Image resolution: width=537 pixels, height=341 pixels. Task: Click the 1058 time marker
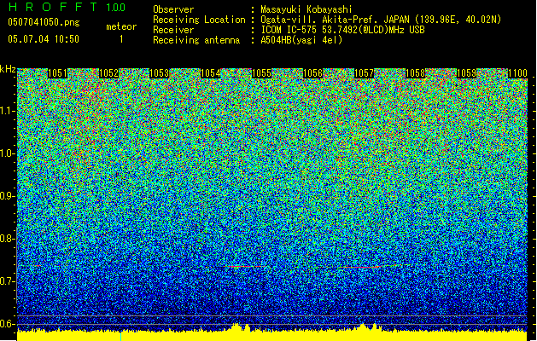point(415,73)
